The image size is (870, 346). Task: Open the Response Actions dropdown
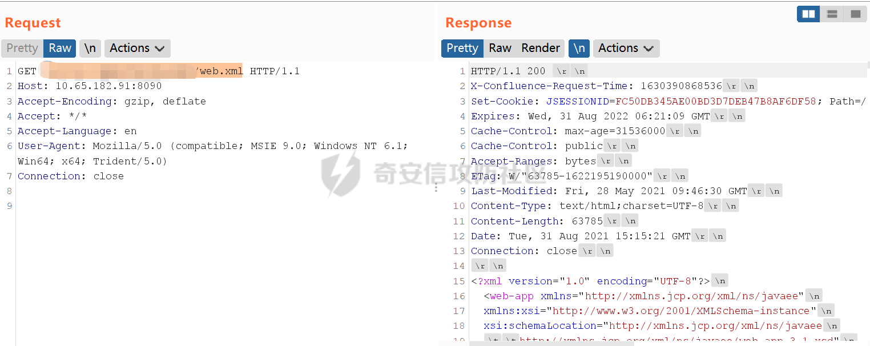pyautogui.click(x=626, y=49)
